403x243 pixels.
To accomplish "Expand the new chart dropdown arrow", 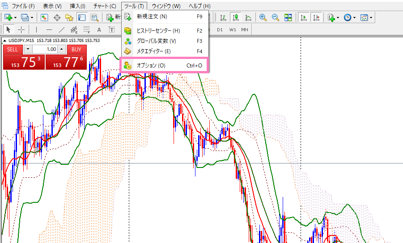I will click(x=16, y=17).
